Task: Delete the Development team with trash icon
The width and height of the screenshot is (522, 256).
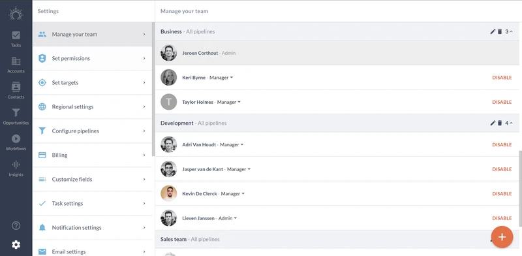Action: click(500, 123)
